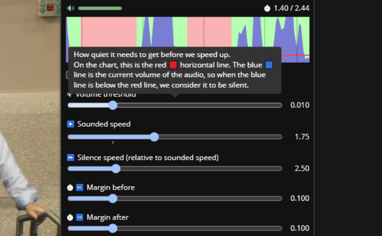The image size is (382, 236).
Task: Click the Margin before slider handle
Action: pyautogui.click(x=113, y=198)
